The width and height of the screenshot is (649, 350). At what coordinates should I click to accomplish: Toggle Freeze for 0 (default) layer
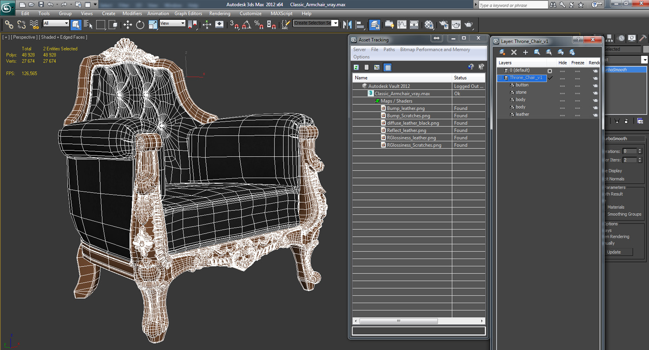(578, 70)
